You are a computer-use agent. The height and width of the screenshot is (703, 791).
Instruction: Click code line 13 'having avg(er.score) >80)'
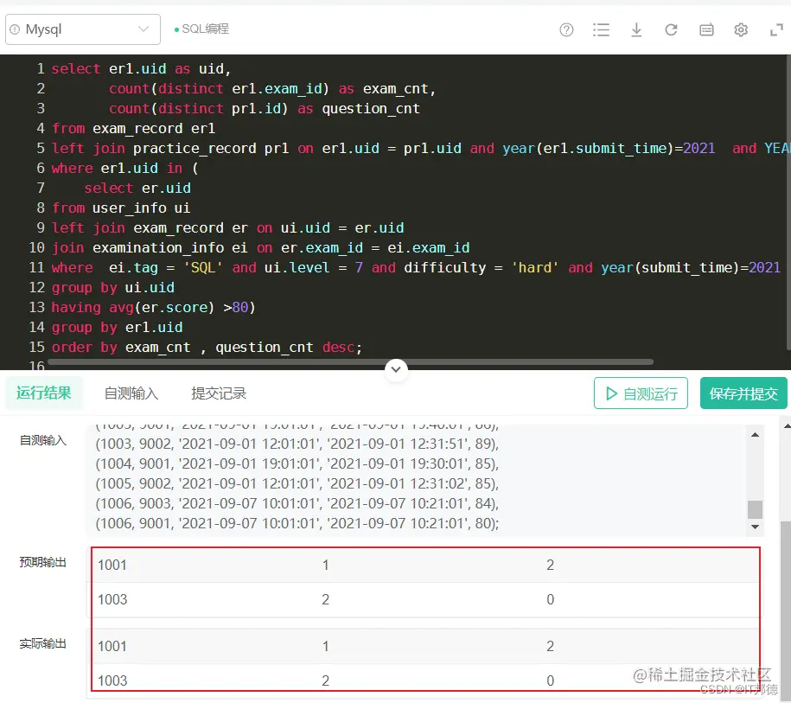(x=153, y=307)
